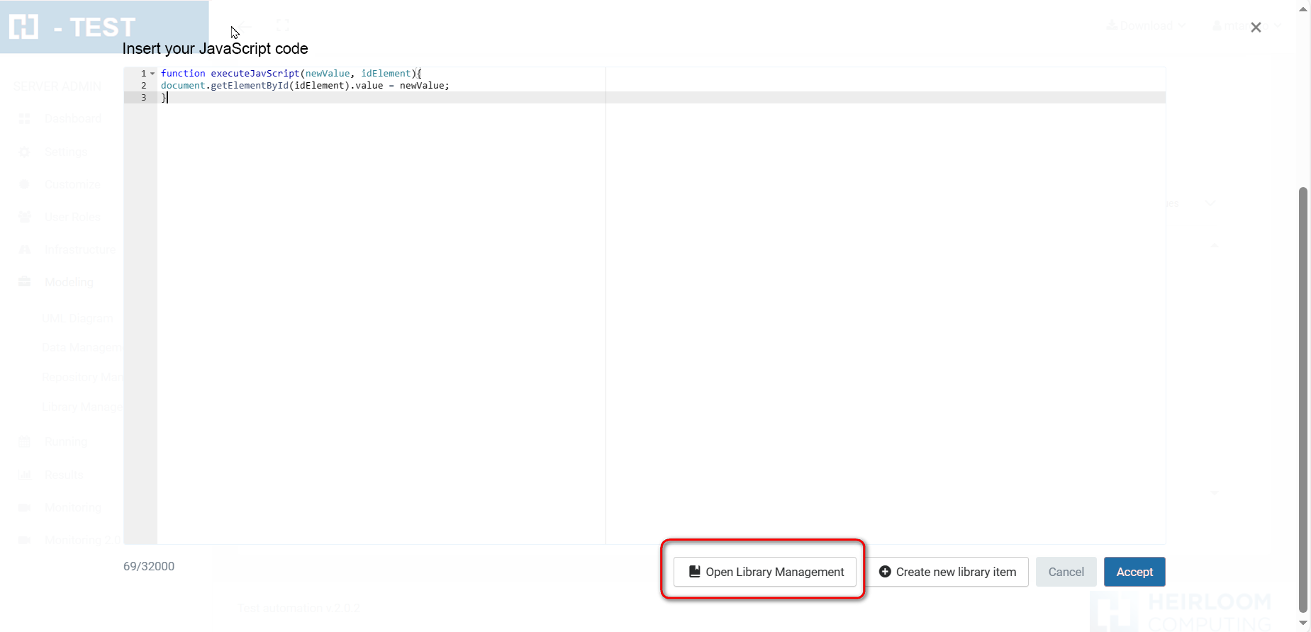This screenshot has height=632, width=1311.
Task: Click the User Roles people icon
Action: tap(24, 217)
